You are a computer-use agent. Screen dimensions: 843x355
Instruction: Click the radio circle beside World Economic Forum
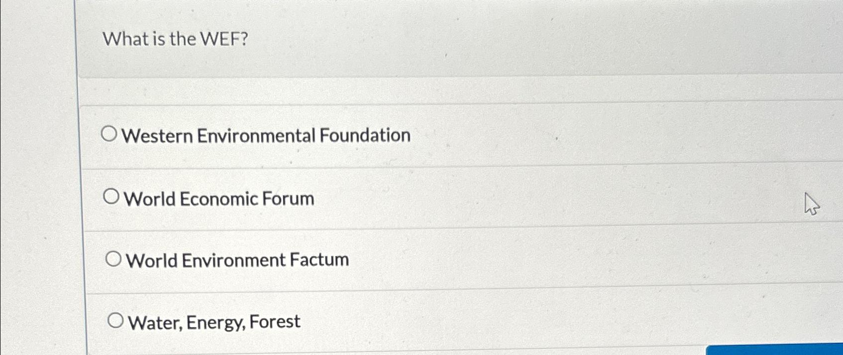pyautogui.click(x=110, y=197)
